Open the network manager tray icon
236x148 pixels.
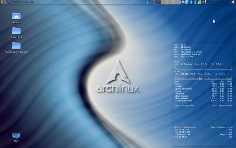199,2
